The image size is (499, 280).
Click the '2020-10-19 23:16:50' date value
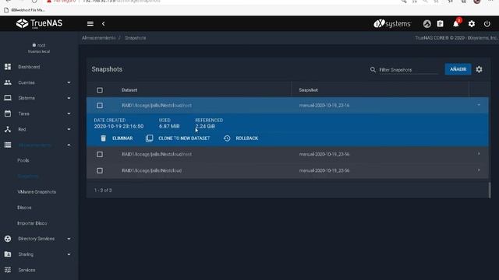click(119, 126)
